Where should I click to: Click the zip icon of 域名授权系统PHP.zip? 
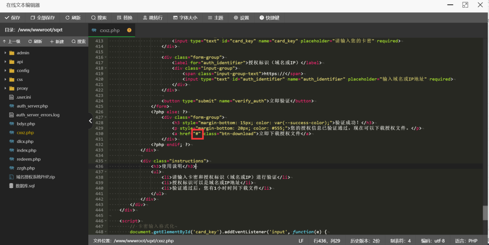(11, 177)
